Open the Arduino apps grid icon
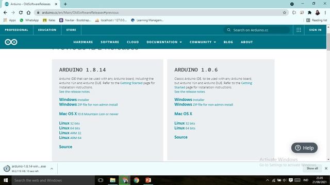Image resolution: width=330 pixels, height=185 pixels. [299, 30]
